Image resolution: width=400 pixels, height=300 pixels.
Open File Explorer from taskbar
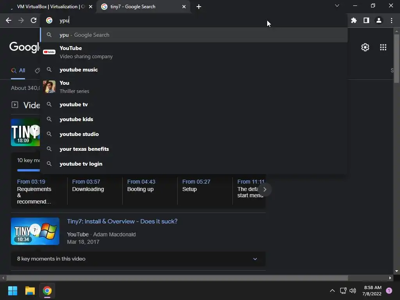click(x=30, y=291)
